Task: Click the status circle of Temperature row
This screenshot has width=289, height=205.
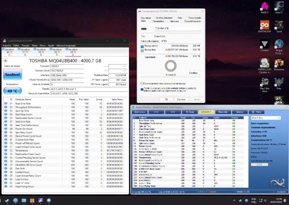Action: pyautogui.click(x=6, y=150)
